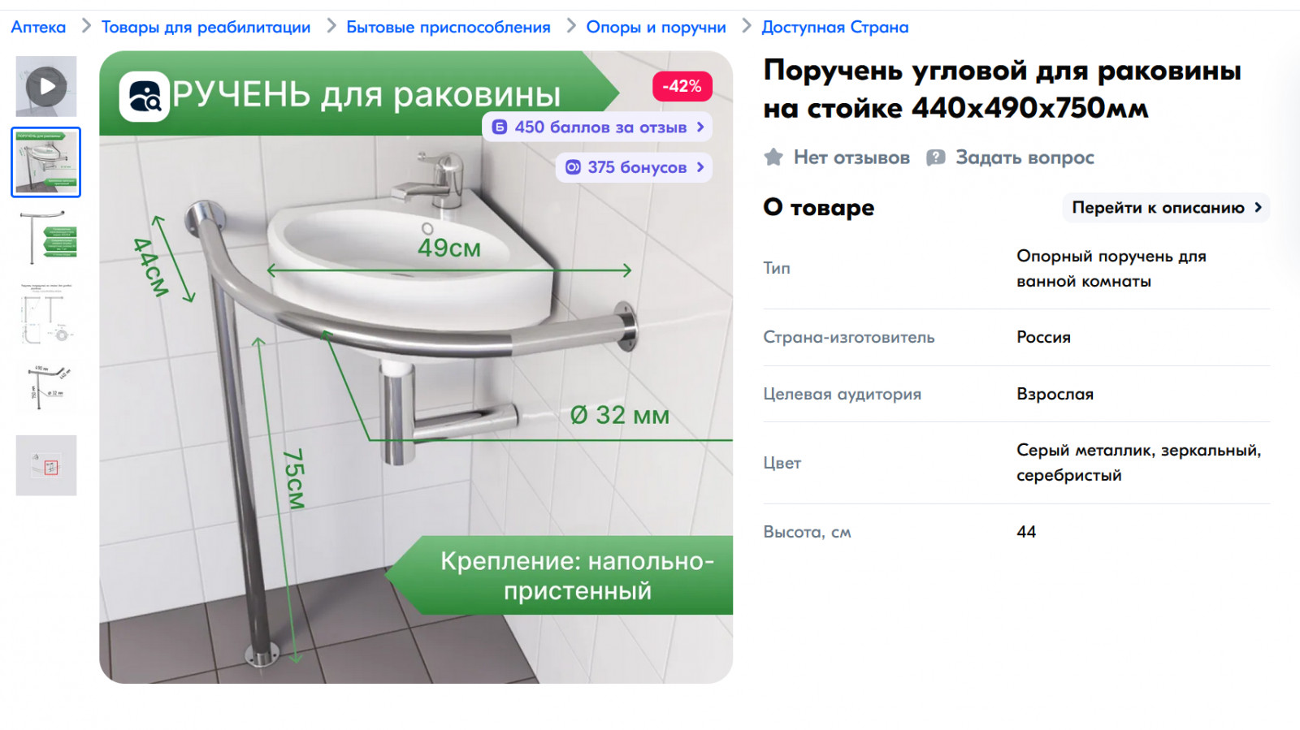Click the 450 баллов за отзыв badge icon
This screenshot has width=1300, height=730.
point(500,127)
